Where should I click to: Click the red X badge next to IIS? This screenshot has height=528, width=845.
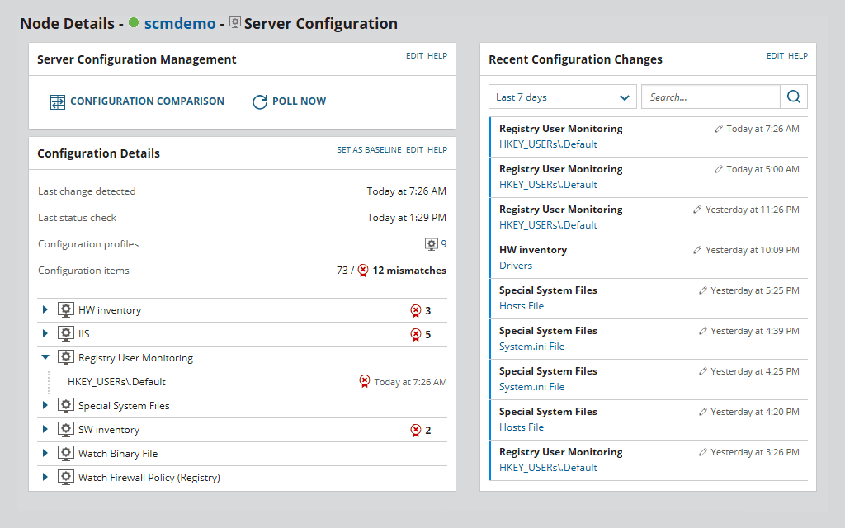(x=417, y=333)
